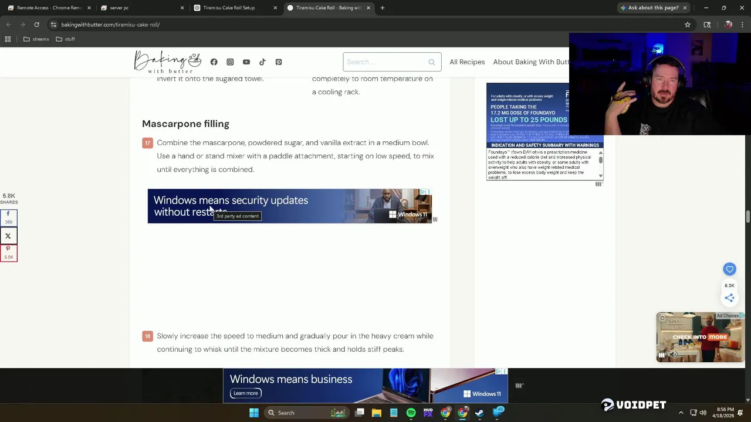
Task: Open File Explorer from the taskbar
Action: point(377,413)
